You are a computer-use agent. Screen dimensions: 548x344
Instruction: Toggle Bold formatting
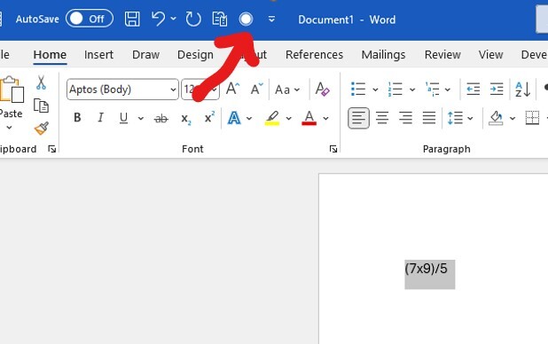click(x=77, y=118)
